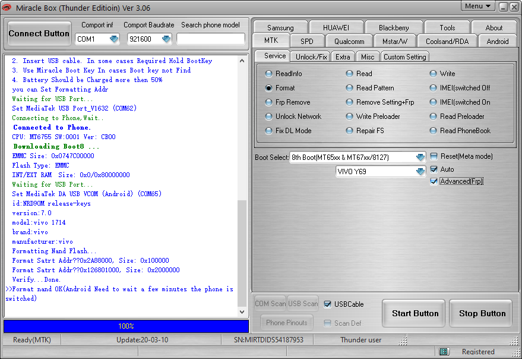Open the Tools tab
The width and height of the screenshot is (522, 359).
click(447, 28)
